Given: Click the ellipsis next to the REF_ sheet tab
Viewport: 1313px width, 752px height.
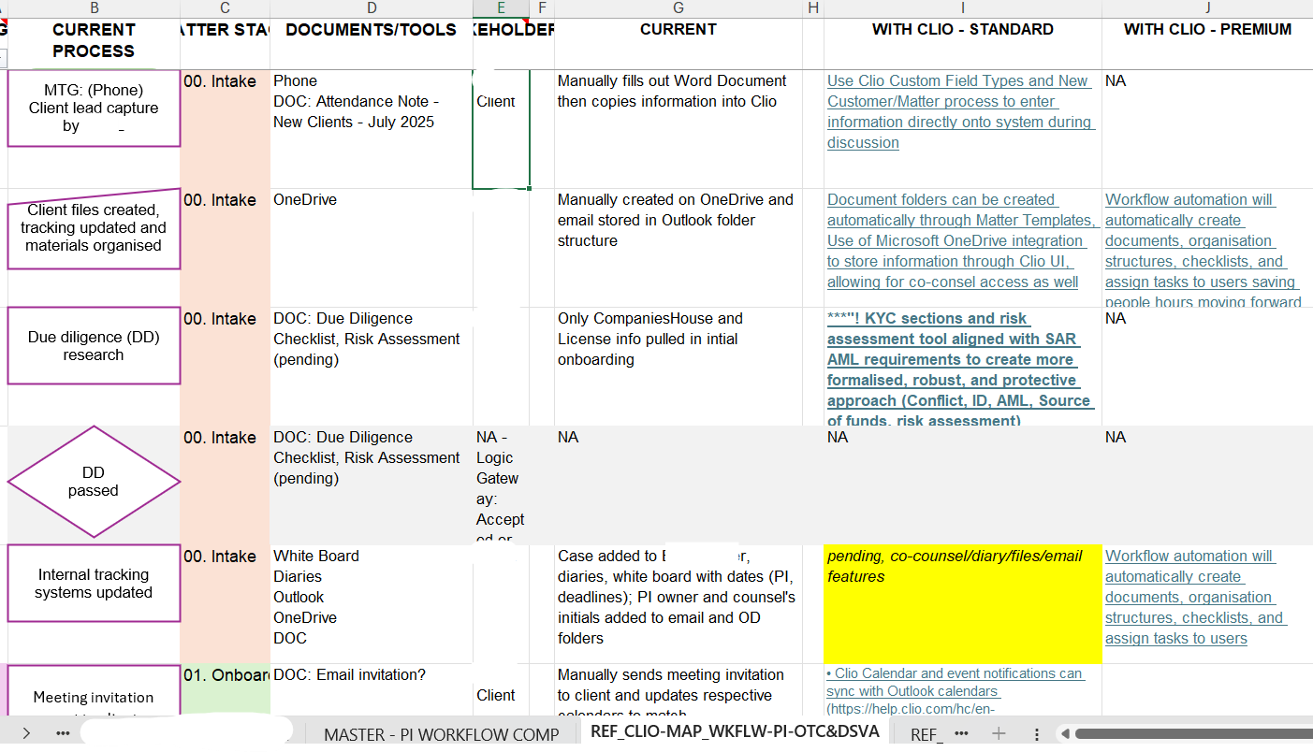Looking at the screenshot, I should point(963,733).
